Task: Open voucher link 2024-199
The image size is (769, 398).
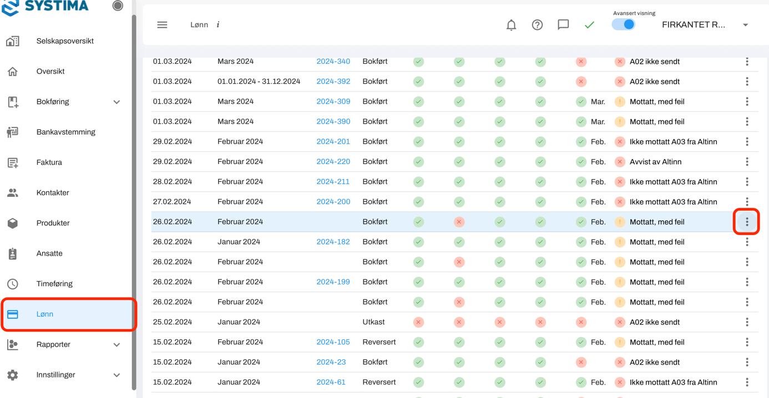Action: click(x=333, y=282)
